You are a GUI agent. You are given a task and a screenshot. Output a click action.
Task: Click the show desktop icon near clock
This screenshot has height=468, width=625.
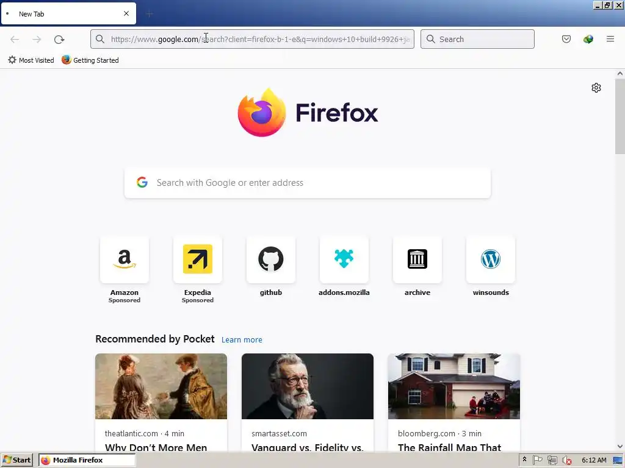[618, 461]
